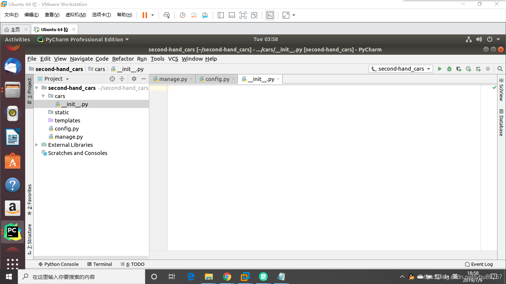Switch to config.py editor tab
This screenshot has width=506, height=284.
[217, 79]
